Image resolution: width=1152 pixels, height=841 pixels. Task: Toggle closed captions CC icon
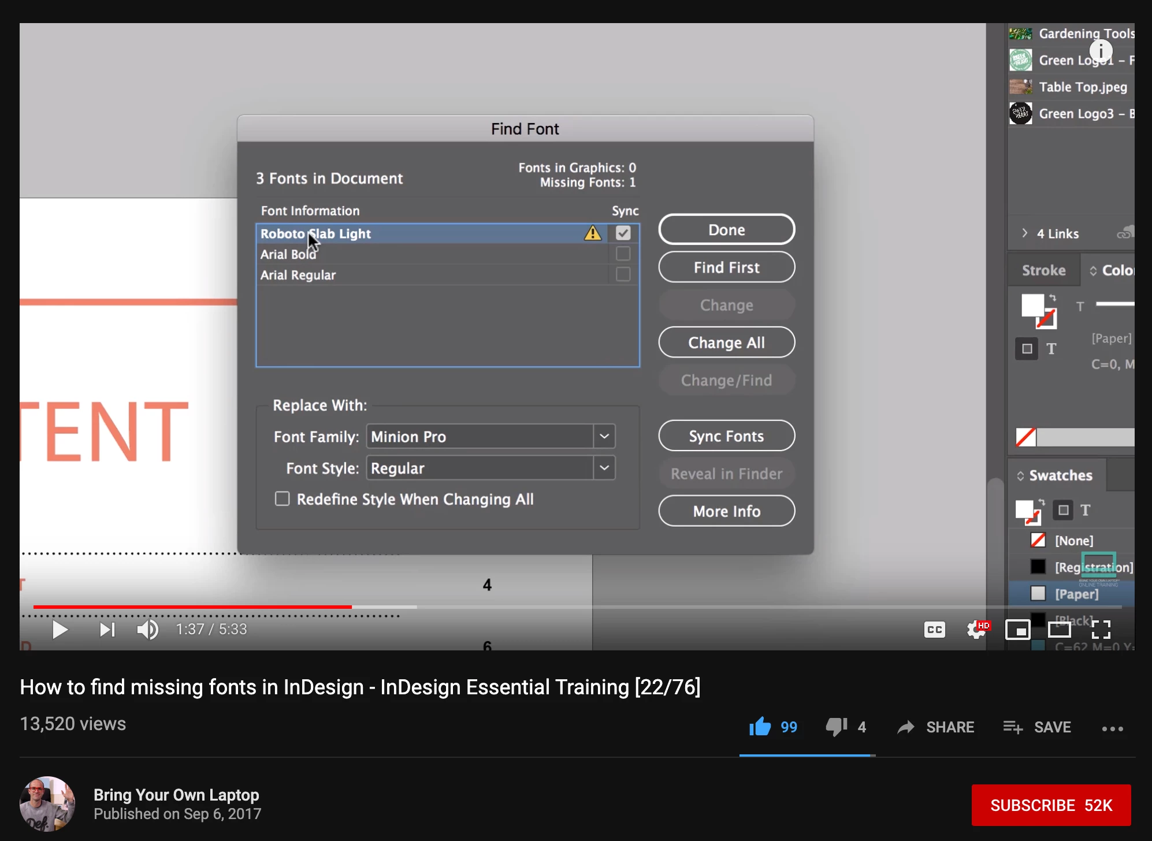[934, 630]
